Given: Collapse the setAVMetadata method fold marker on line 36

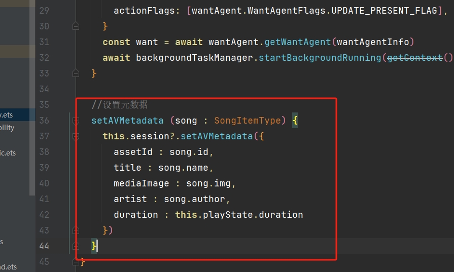Looking at the screenshot, I should (76, 121).
